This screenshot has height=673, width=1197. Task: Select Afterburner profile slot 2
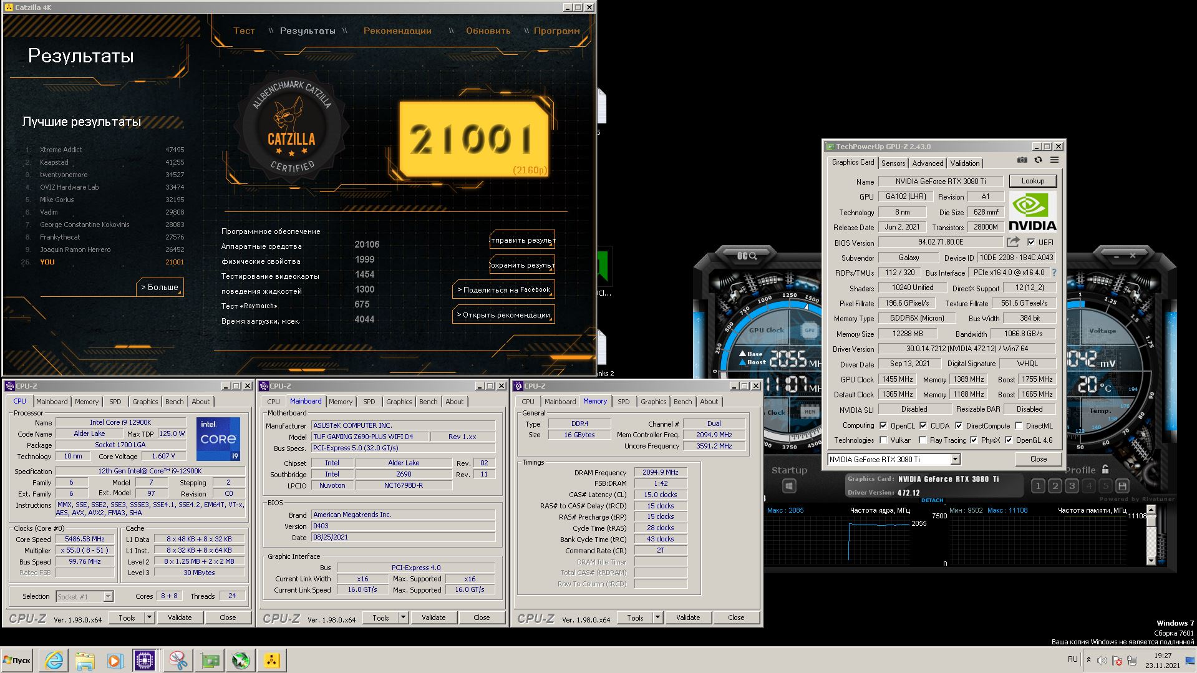coord(1055,486)
